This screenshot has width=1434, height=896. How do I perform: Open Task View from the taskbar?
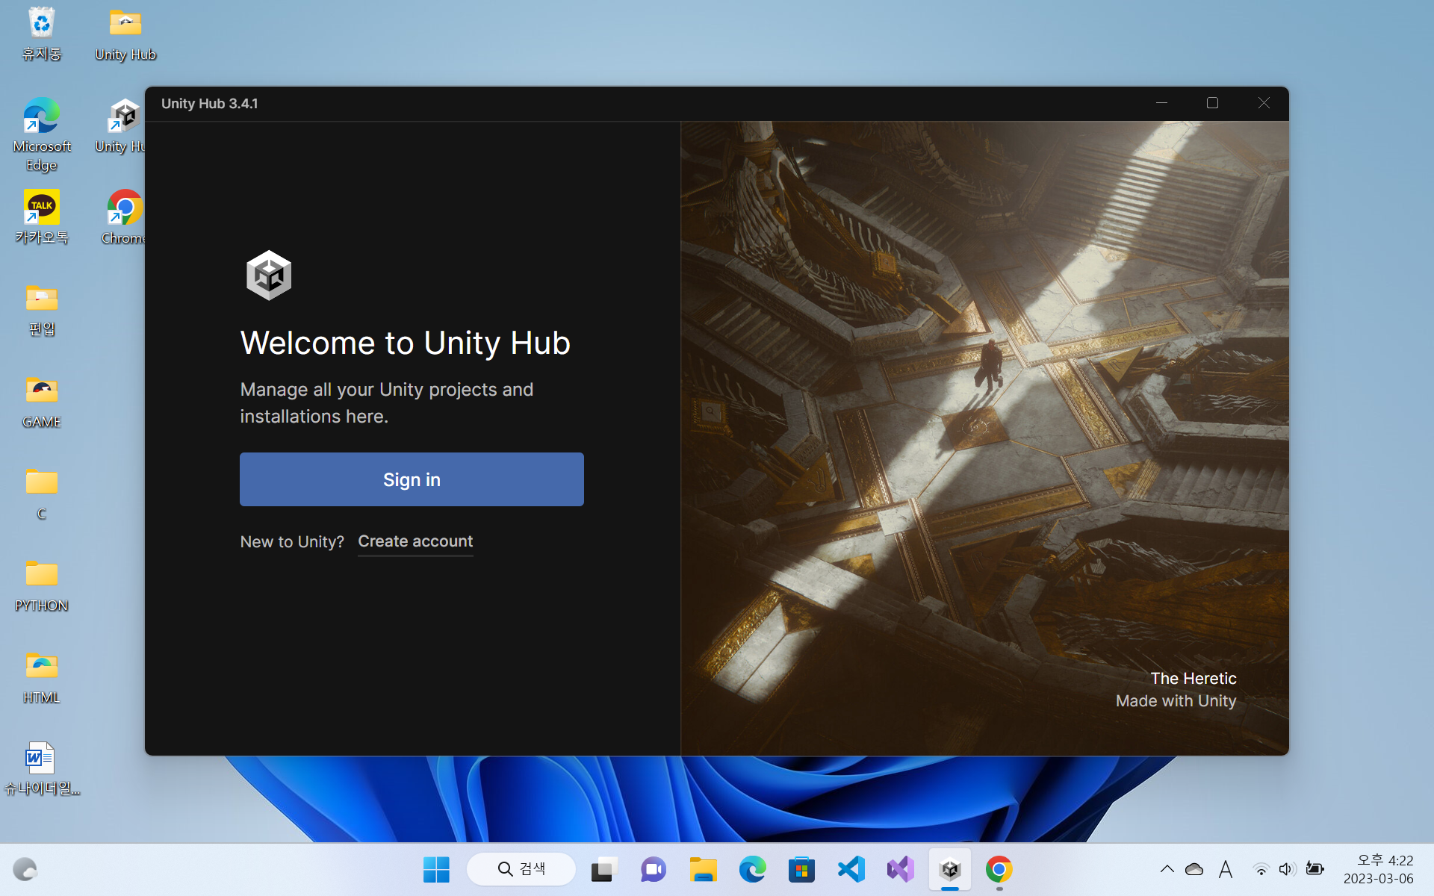click(604, 869)
